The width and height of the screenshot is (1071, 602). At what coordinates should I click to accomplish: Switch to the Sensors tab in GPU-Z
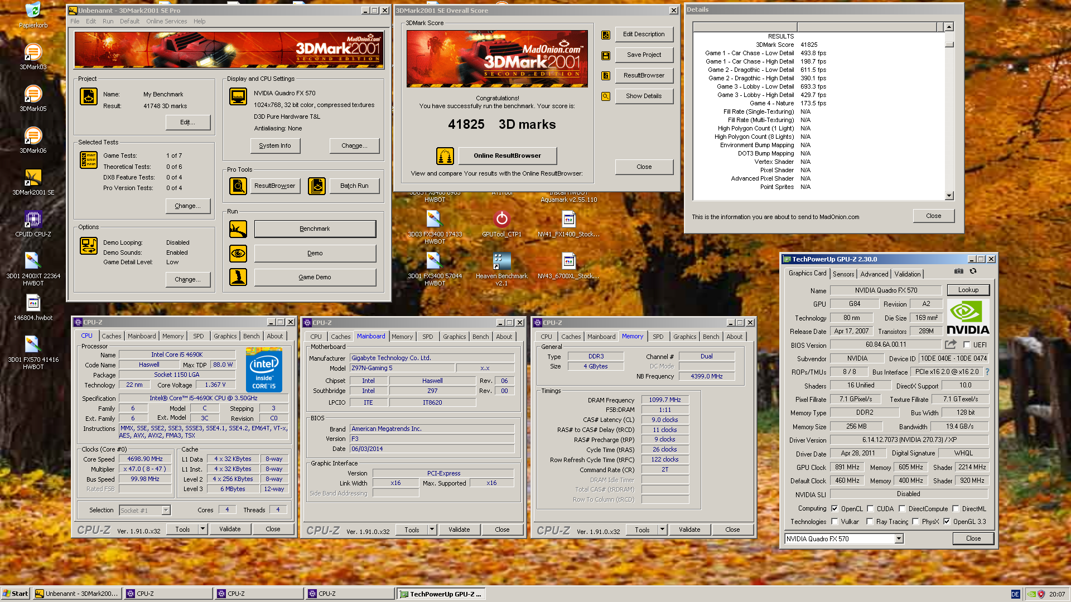point(843,274)
